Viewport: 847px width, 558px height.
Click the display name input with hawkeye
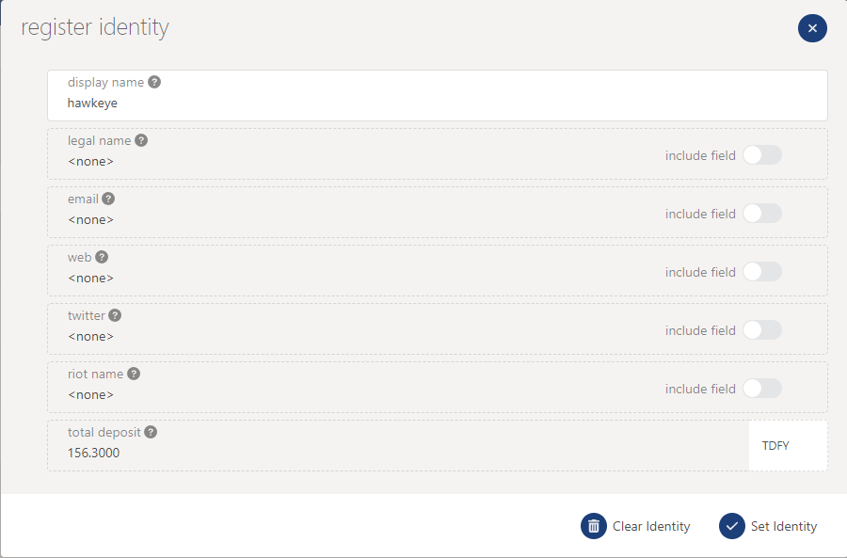[438, 96]
